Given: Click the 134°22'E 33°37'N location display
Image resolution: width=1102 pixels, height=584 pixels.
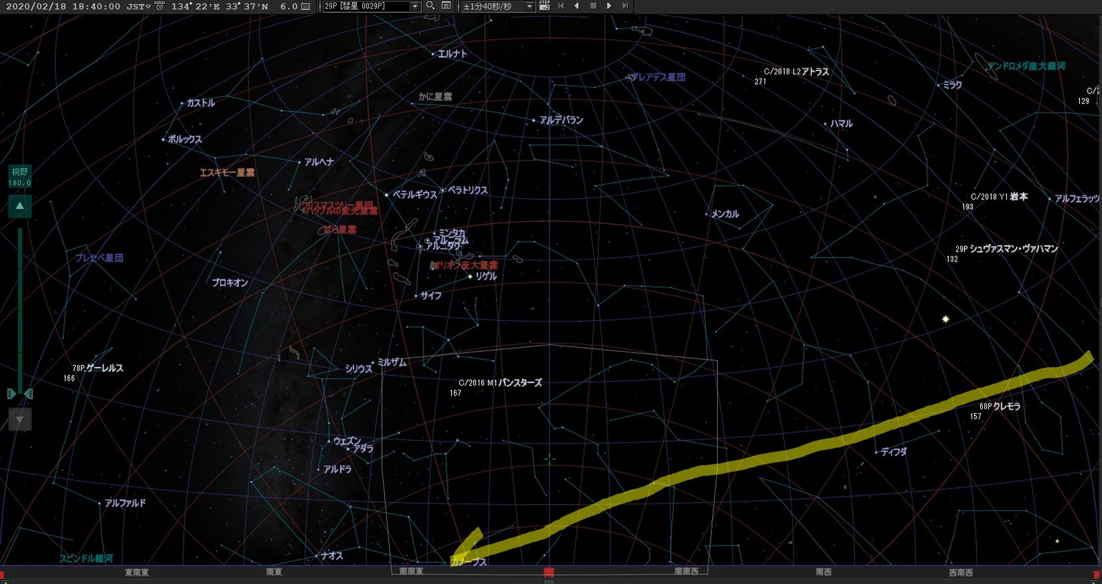Looking at the screenshot, I should coord(220,6).
